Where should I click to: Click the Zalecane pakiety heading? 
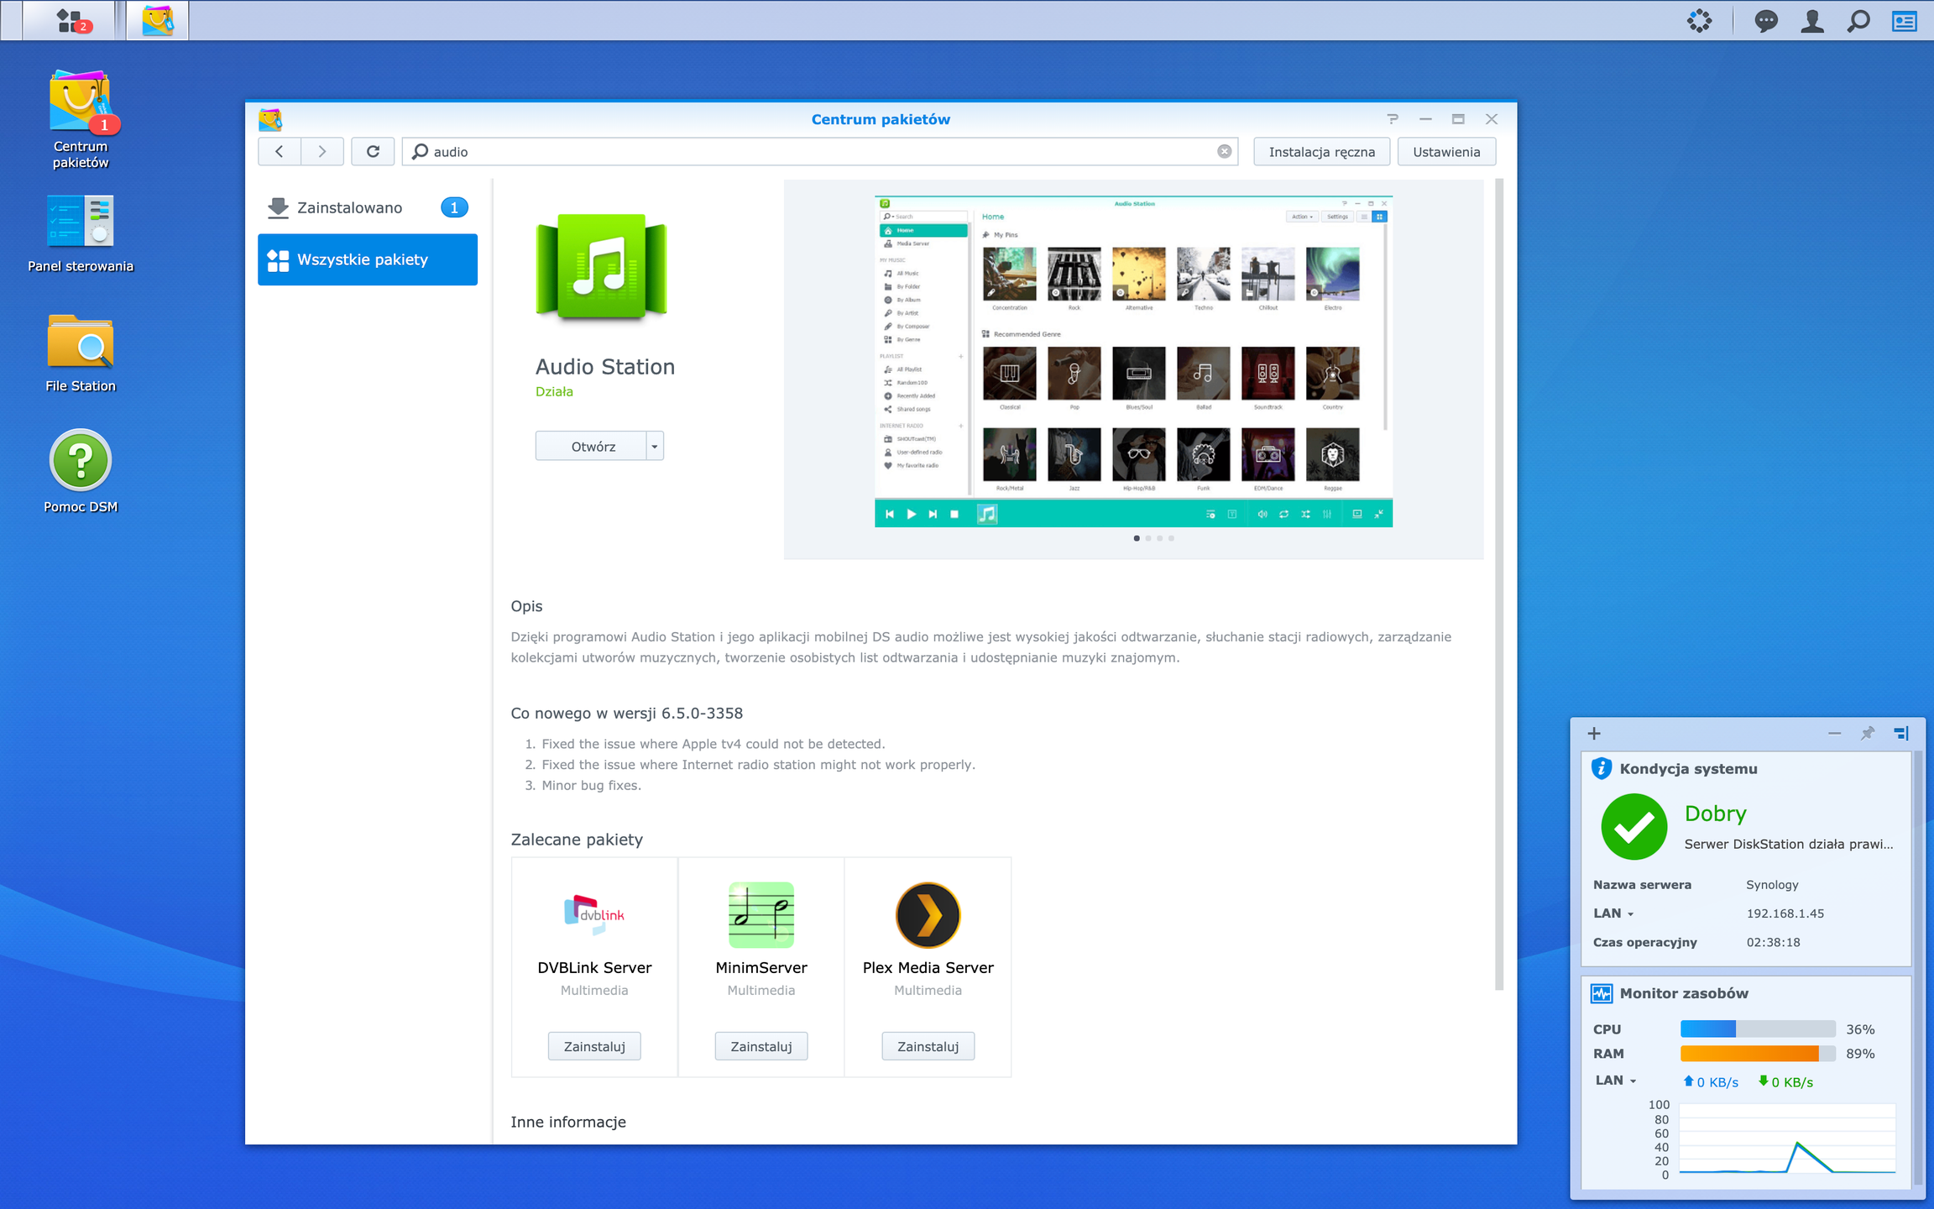(x=577, y=840)
